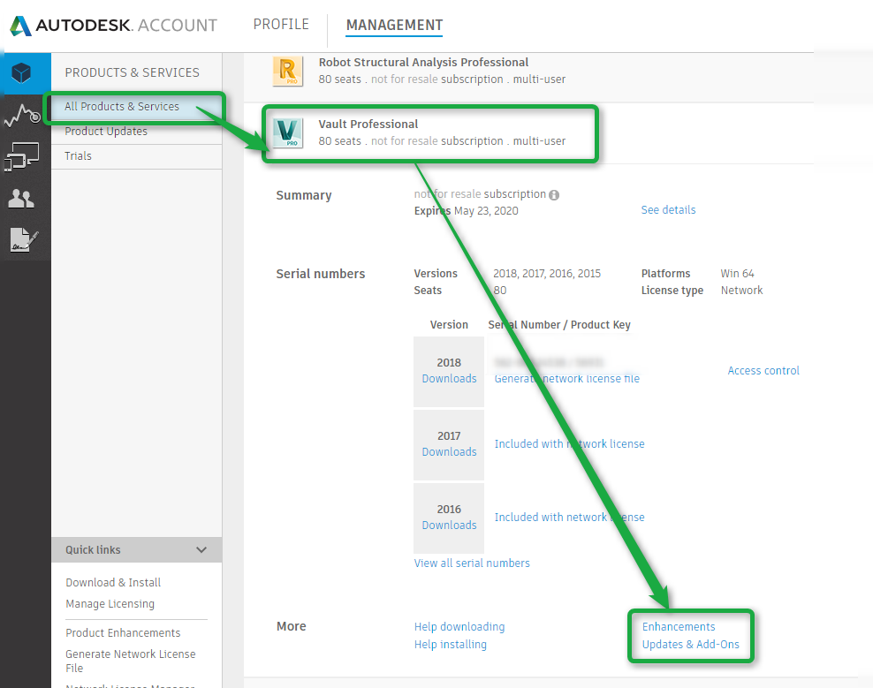The width and height of the screenshot is (873, 688).
Task: Click the Autodesk logo icon
Action: (x=20, y=26)
